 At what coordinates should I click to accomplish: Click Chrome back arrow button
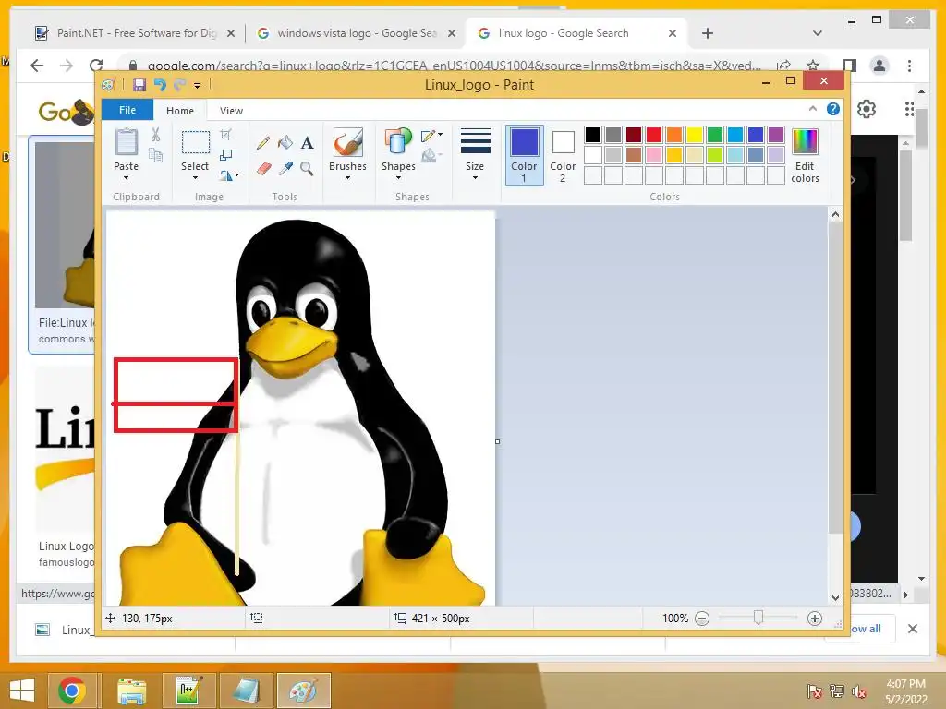point(37,66)
